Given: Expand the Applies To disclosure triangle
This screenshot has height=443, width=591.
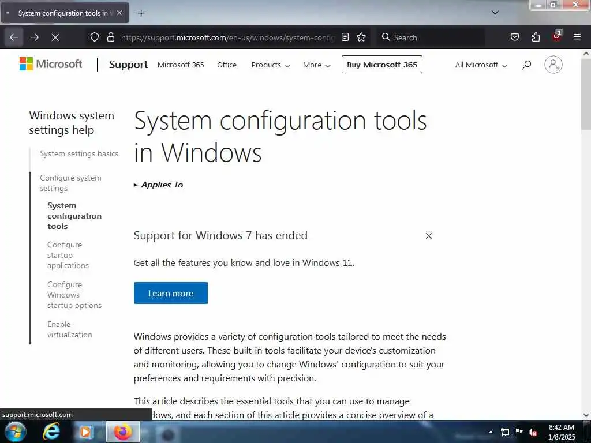Looking at the screenshot, I should pyautogui.click(x=136, y=185).
